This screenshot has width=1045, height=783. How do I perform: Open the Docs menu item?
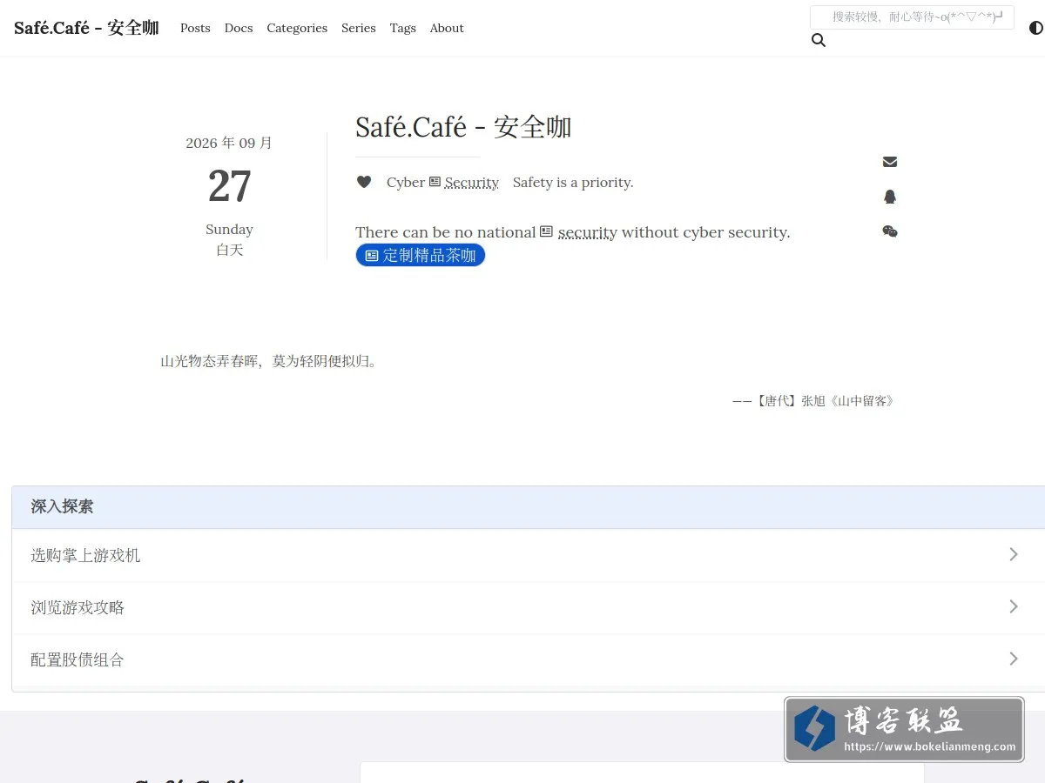point(239,28)
